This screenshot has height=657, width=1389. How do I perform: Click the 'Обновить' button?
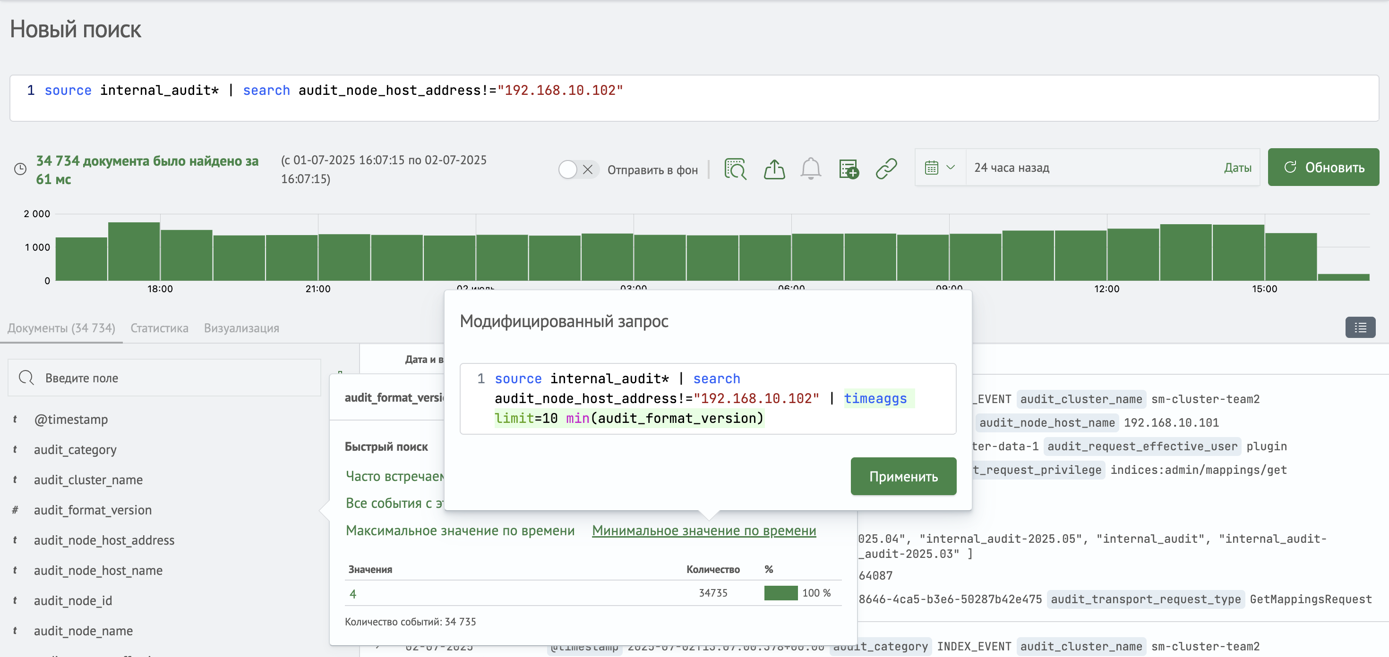[1323, 167]
